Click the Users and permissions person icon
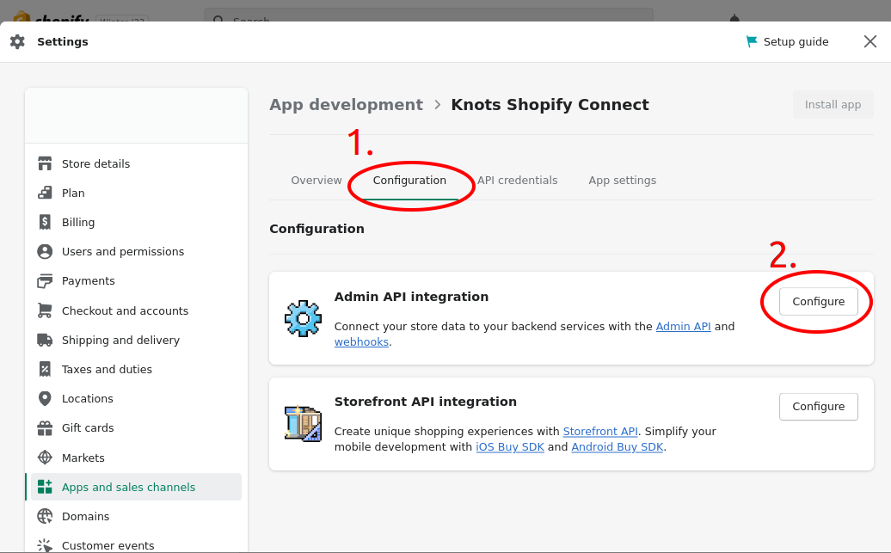Viewport: 891px width, 553px height. click(x=45, y=251)
